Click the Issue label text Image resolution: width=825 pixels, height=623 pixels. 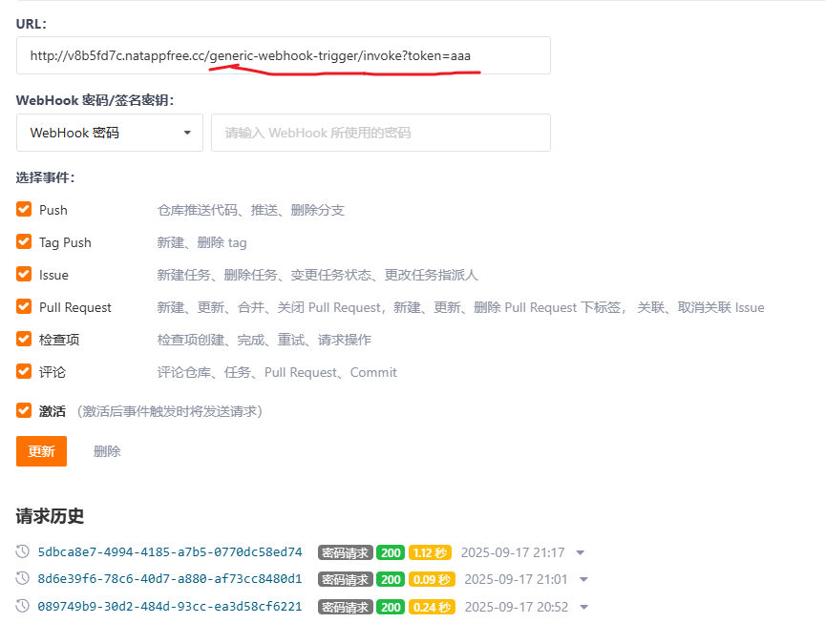click(53, 275)
